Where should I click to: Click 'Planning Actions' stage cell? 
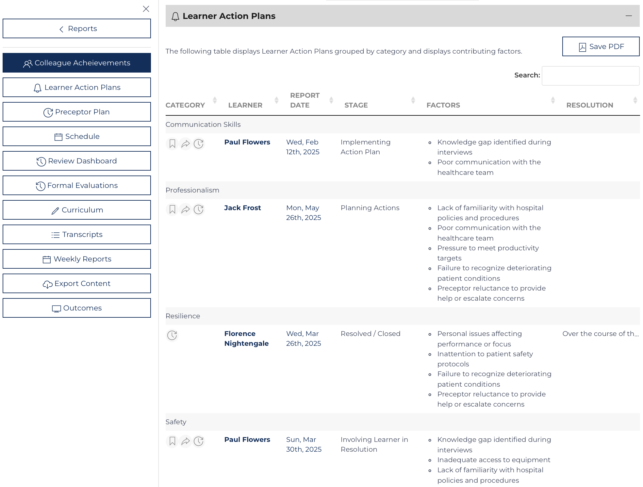370,208
